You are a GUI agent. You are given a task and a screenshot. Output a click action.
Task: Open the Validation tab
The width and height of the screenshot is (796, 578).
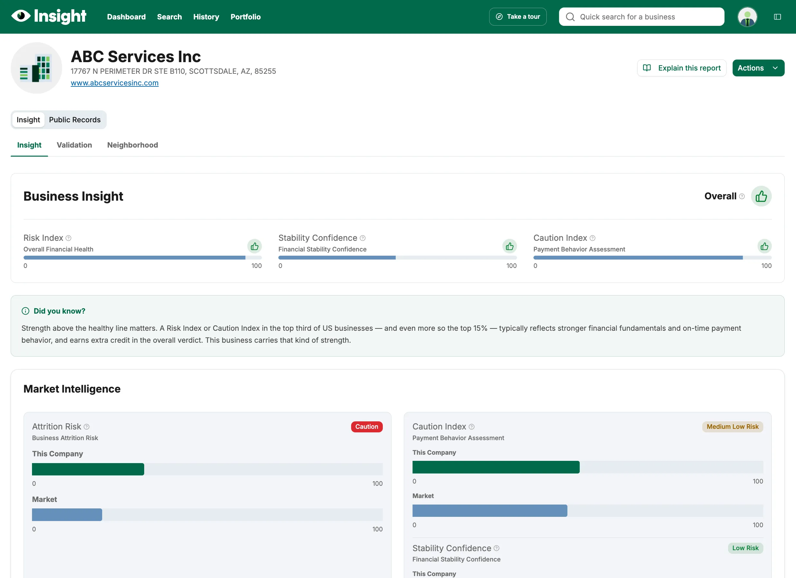click(x=74, y=145)
